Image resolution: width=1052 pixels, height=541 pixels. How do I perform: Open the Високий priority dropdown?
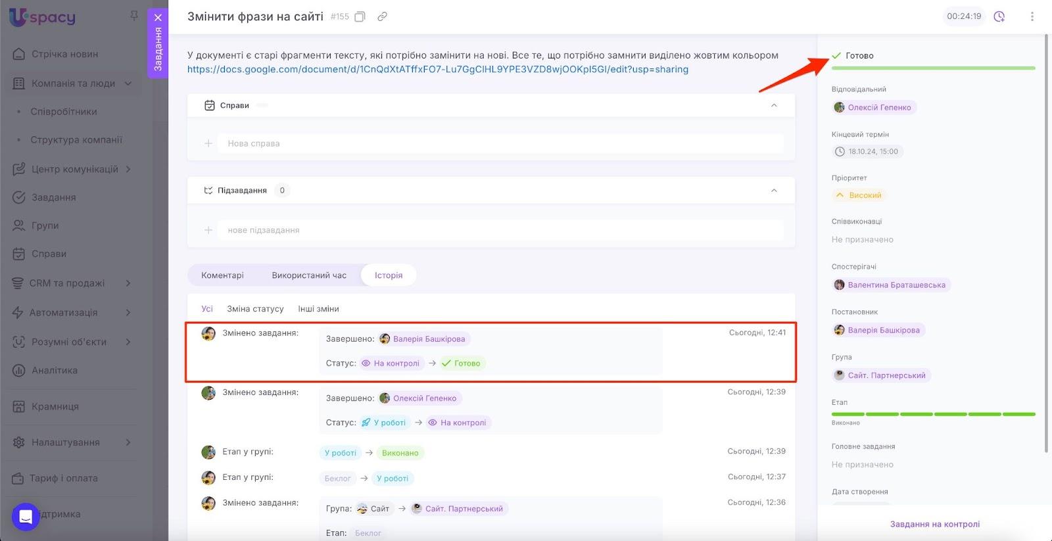[859, 195]
